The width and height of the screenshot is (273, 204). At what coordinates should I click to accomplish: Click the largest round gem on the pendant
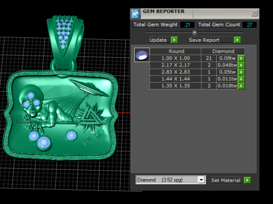click(x=44, y=143)
